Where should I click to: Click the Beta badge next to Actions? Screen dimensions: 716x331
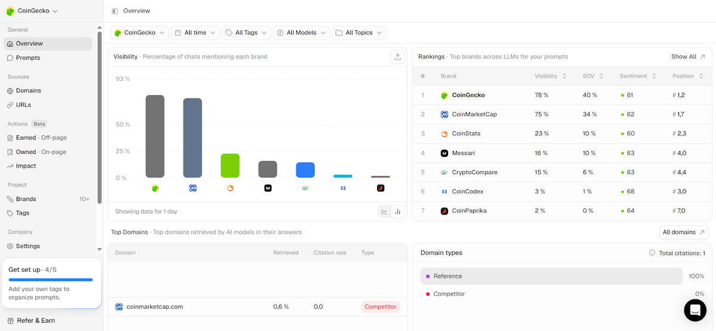coord(39,124)
